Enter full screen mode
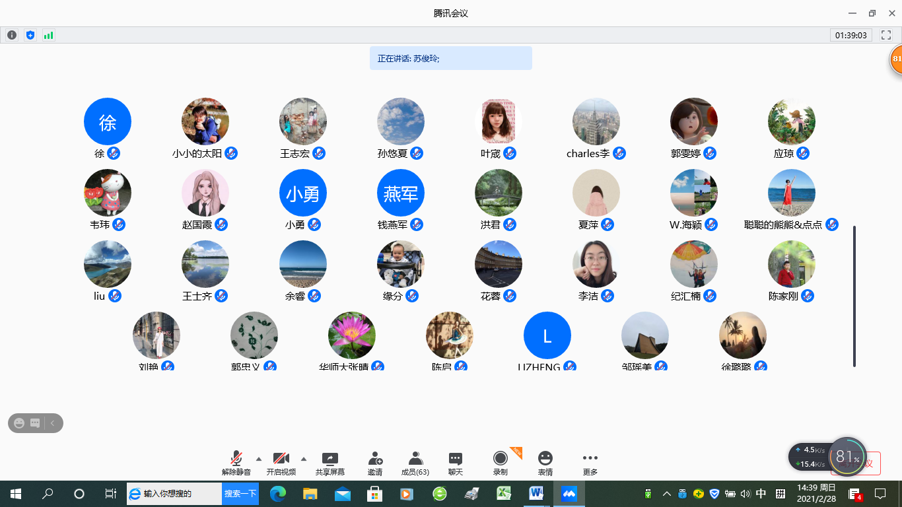 tap(886, 35)
